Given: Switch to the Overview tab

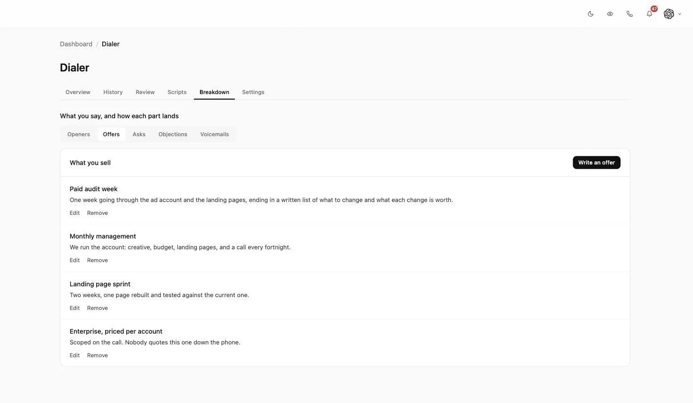Looking at the screenshot, I should [x=78, y=92].
